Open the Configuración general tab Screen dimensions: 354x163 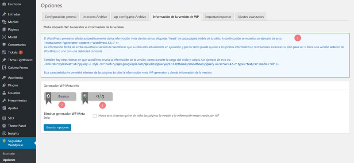click(61, 17)
